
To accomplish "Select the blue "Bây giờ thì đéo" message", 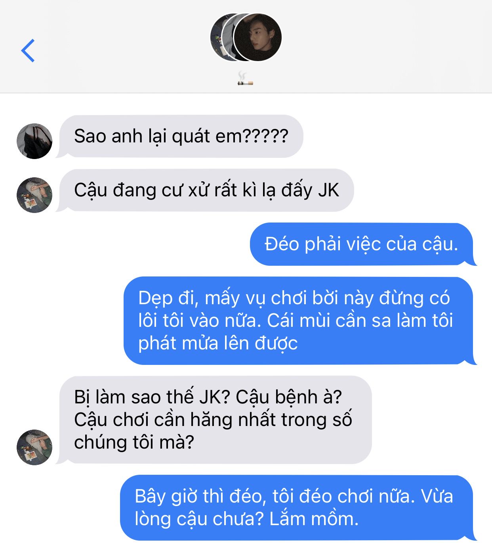I will tap(298, 508).
